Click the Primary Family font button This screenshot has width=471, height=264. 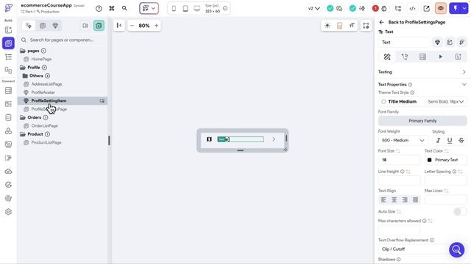[422, 121]
